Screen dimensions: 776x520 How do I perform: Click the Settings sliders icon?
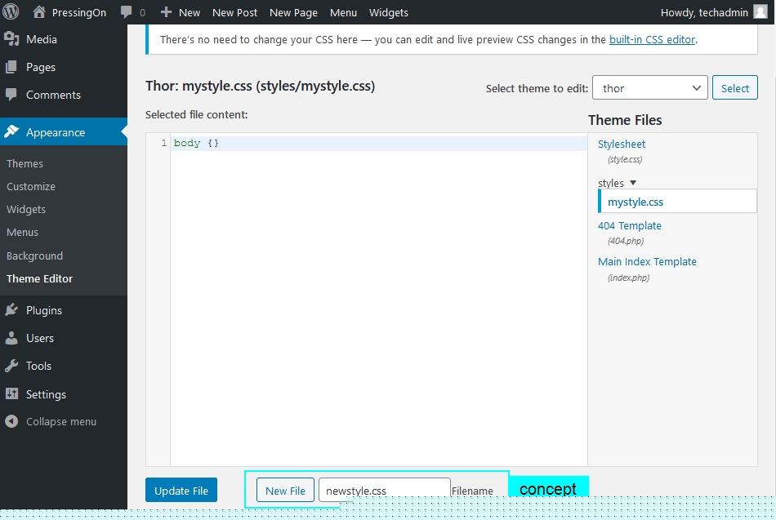11,393
